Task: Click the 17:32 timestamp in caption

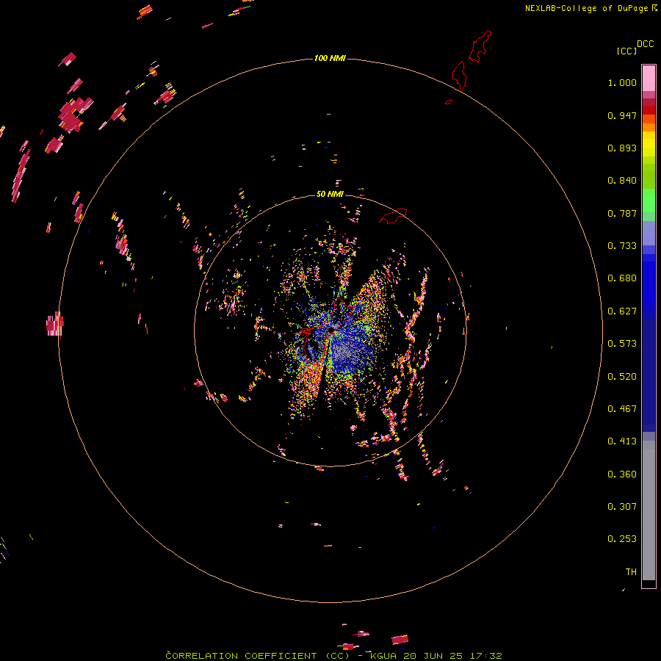Action: 486,656
